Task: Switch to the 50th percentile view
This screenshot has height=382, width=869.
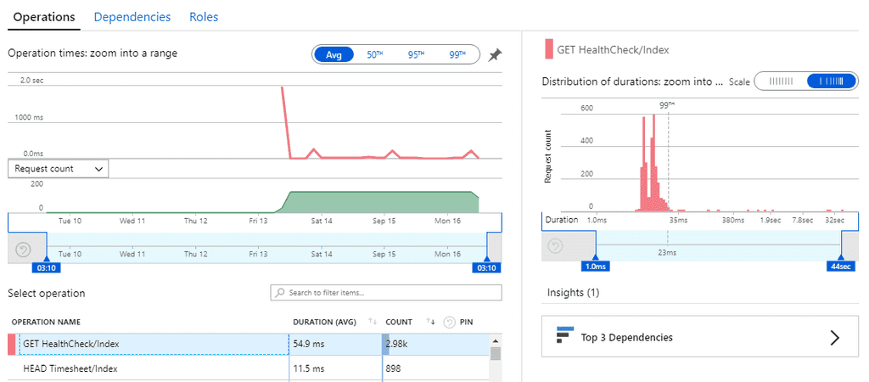Action: click(x=374, y=54)
